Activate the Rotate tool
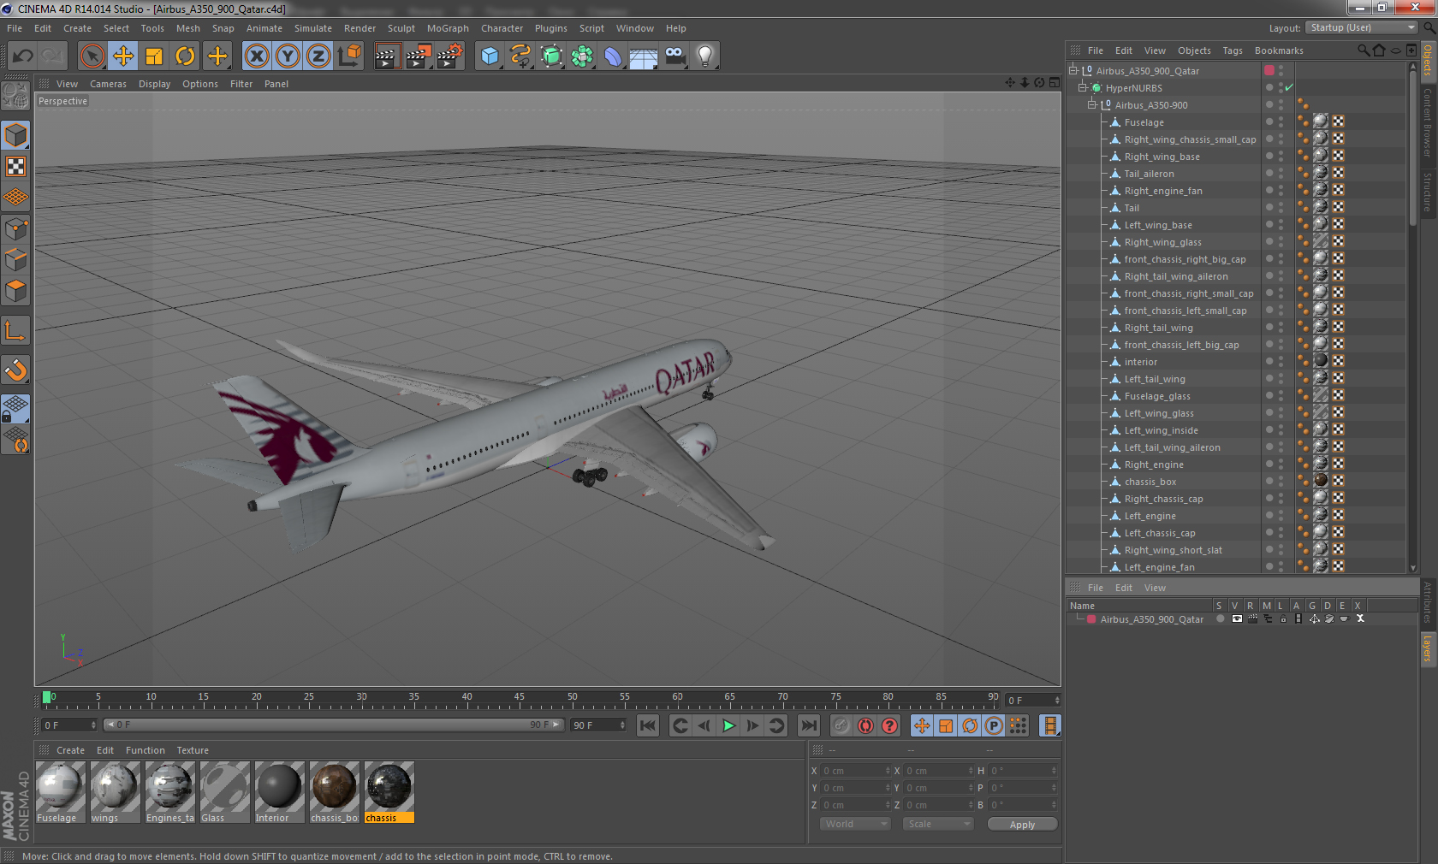 pos(185,56)
